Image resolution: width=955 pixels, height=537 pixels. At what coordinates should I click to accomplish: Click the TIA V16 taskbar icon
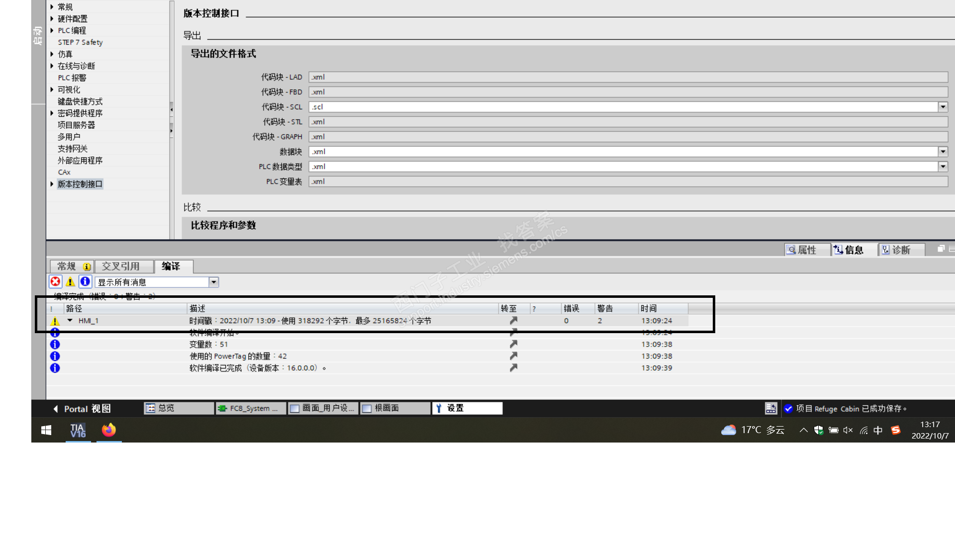coord(78,430)
